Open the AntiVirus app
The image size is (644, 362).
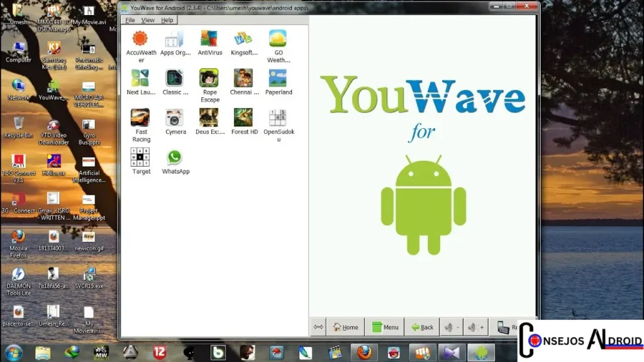click(x=209, y=38)
